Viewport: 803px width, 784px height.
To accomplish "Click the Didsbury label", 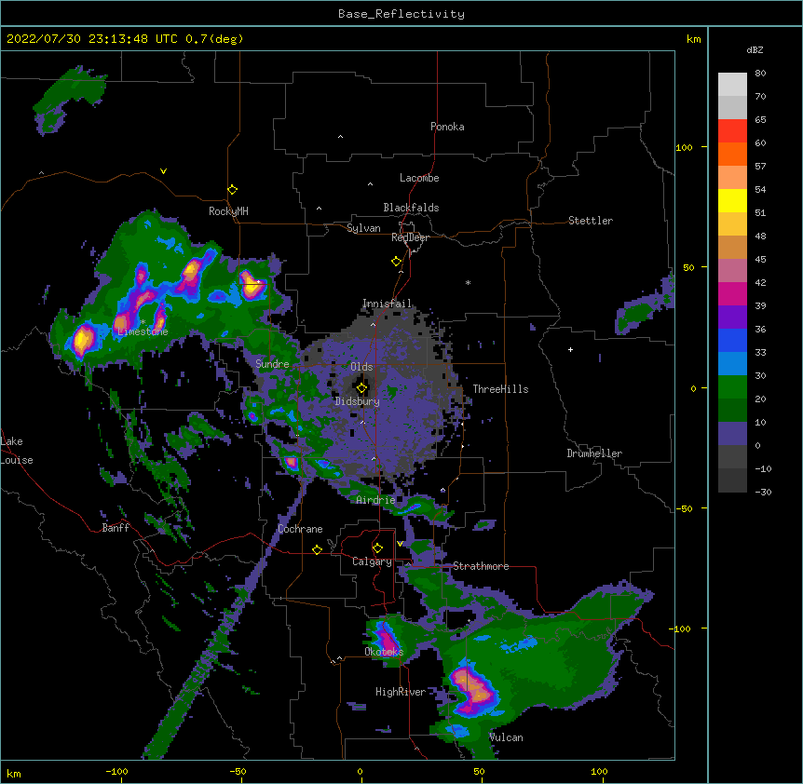I will pos(358,401).
